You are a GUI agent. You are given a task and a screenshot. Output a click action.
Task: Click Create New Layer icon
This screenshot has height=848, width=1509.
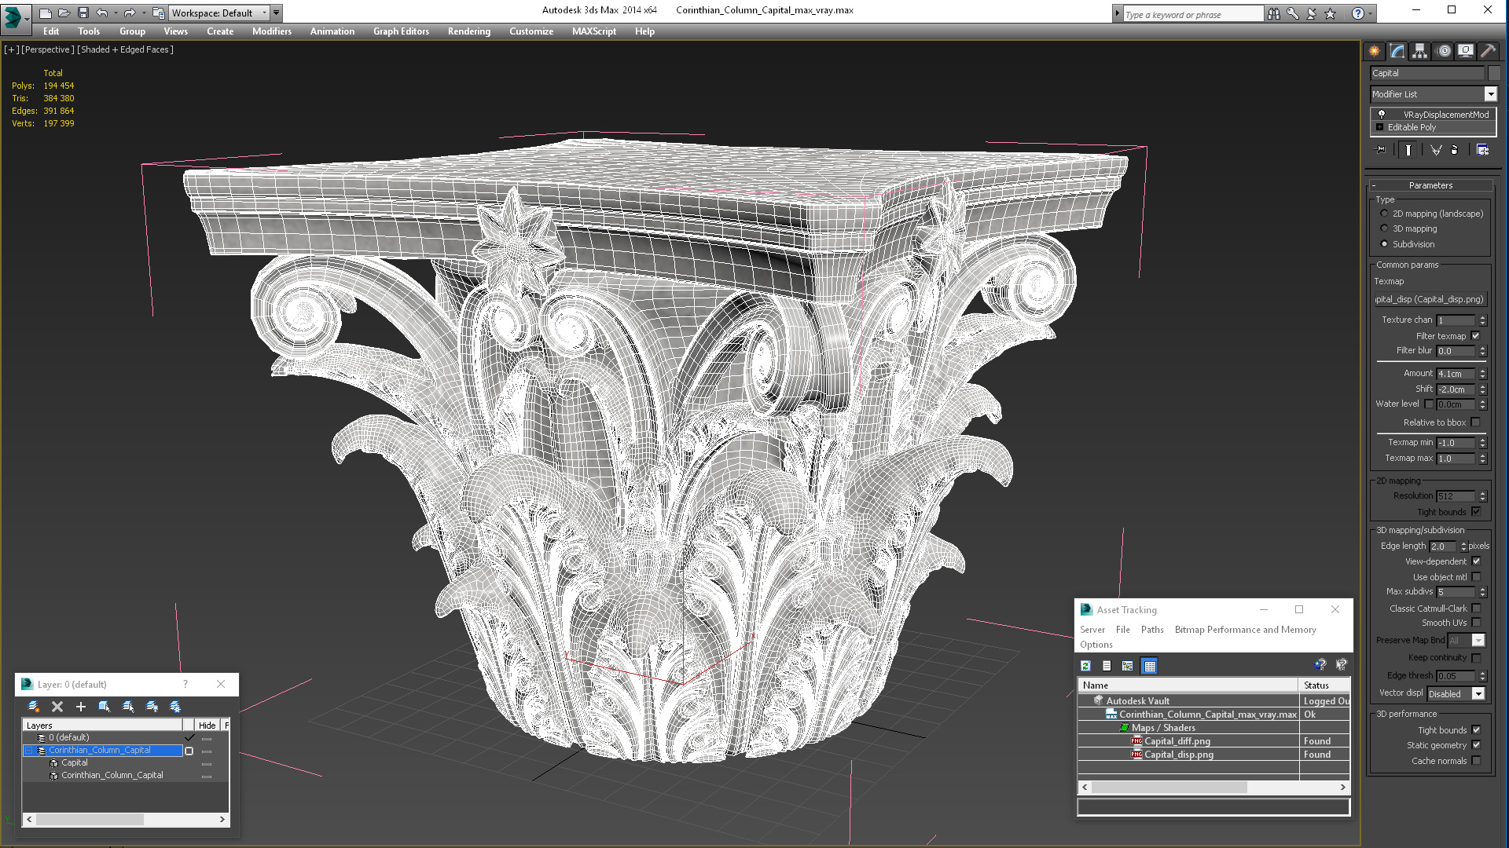pos(33,707)
